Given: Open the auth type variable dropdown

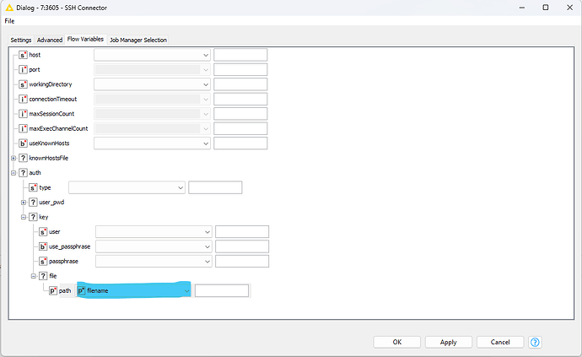Looking at the screenshot, I should [181, 187].
